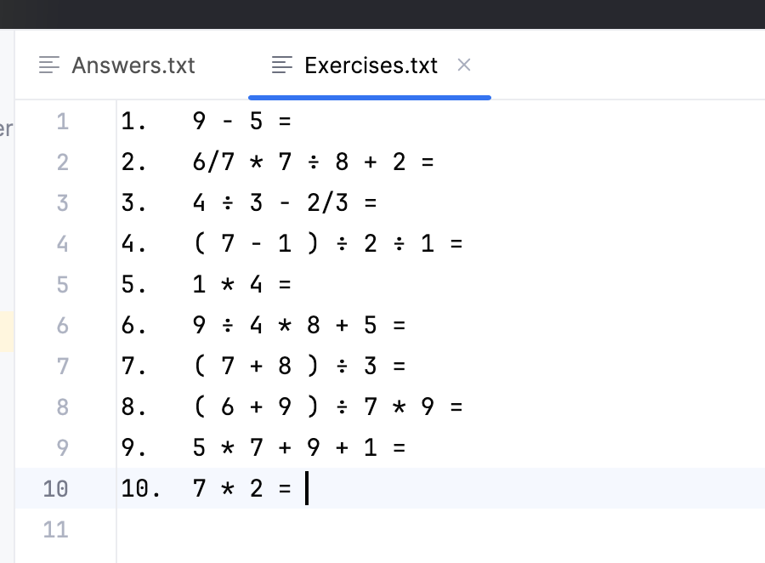The height and width of the screenshot is (563, 765).
Task: Close the Exercises.txt tab
Action: click(x=464, y=65)
